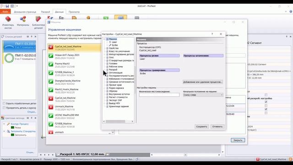Viewport: 293px width, 165px height.
Task: Open the Файл menu tab
Action: coord(5,11)
